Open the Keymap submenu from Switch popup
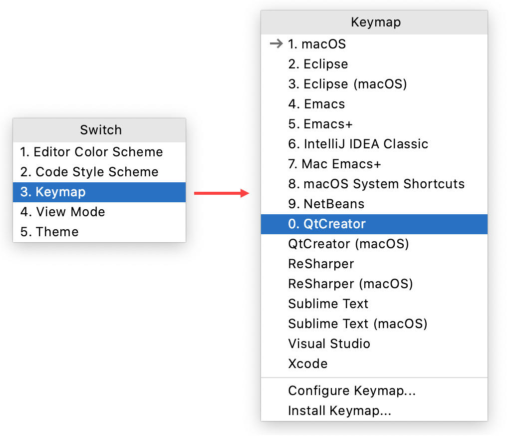 pyautogui.click(x=61, y=192)
